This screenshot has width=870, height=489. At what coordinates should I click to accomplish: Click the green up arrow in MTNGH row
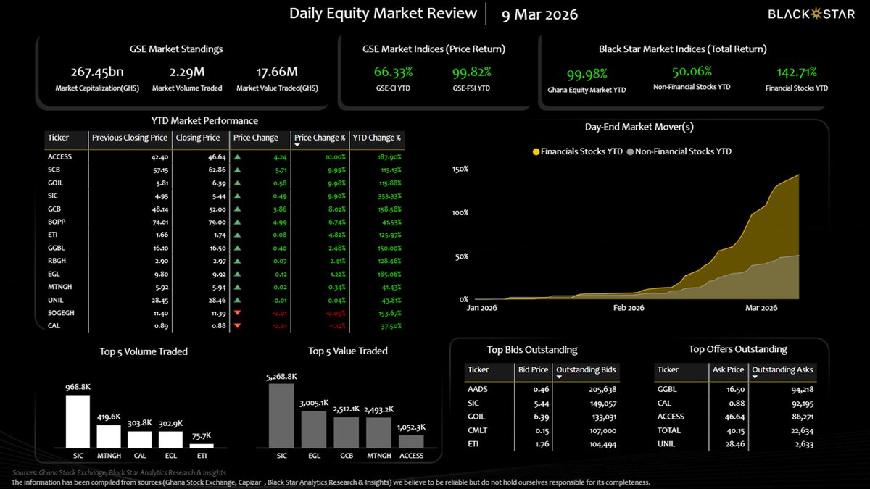coord(237,287)
